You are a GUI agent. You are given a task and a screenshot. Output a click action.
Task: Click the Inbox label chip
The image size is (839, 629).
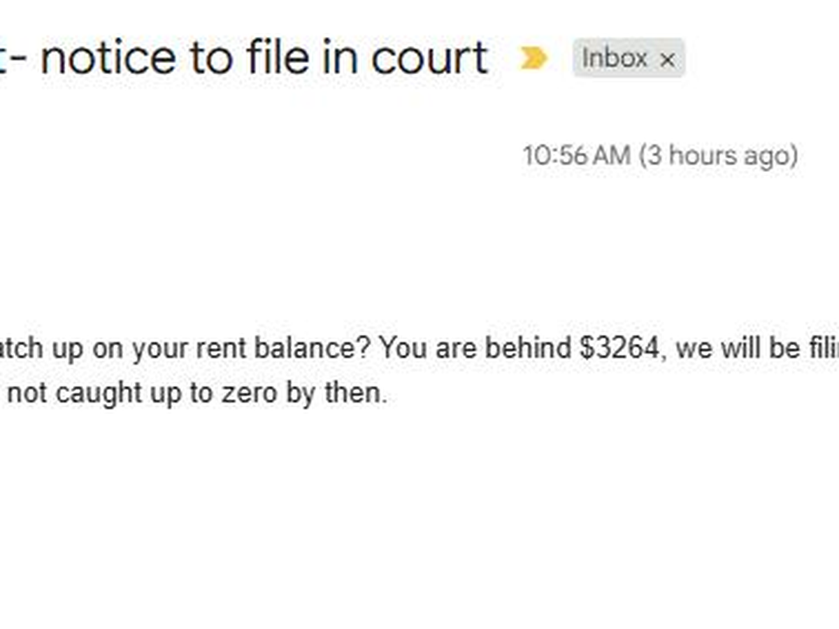pyautogui.click(x=615, y=59)
